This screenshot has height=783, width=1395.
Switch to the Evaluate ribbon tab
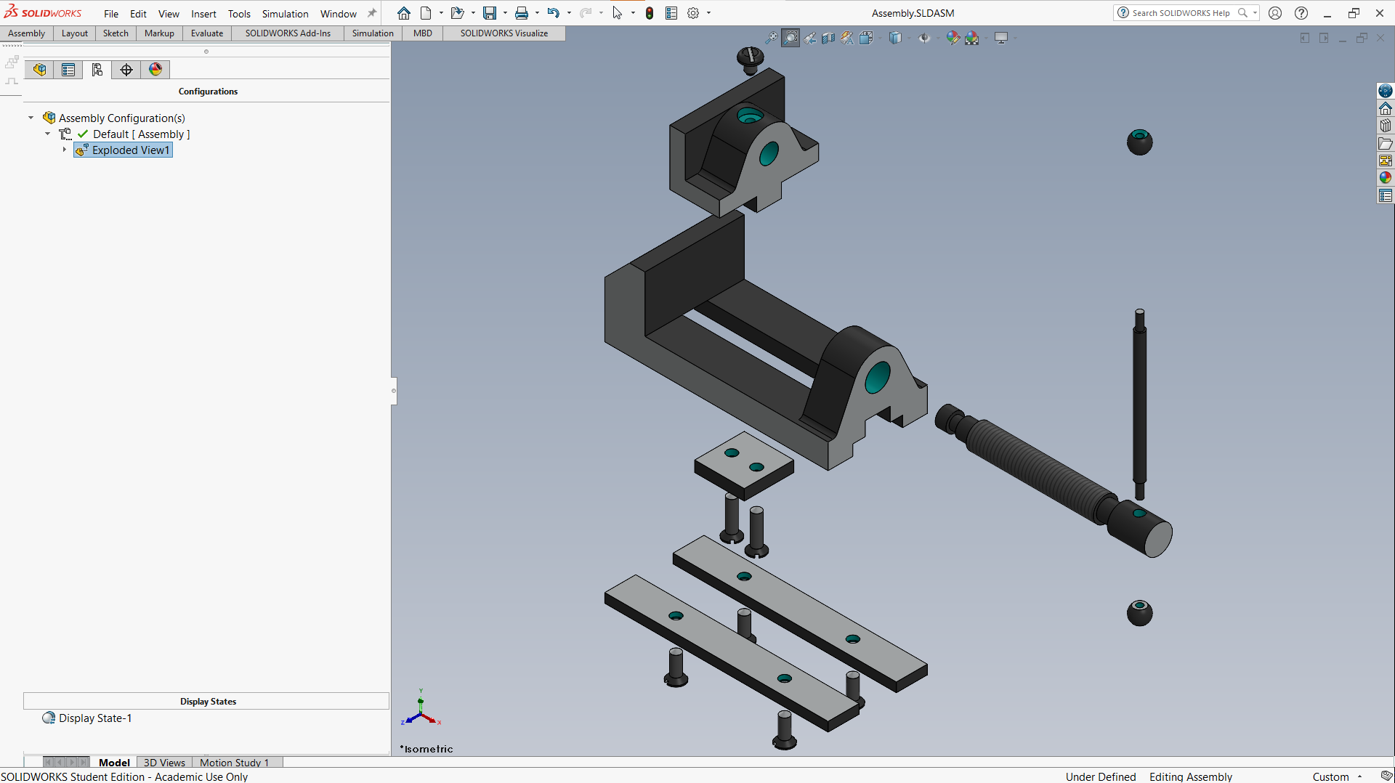pos(207,33)
